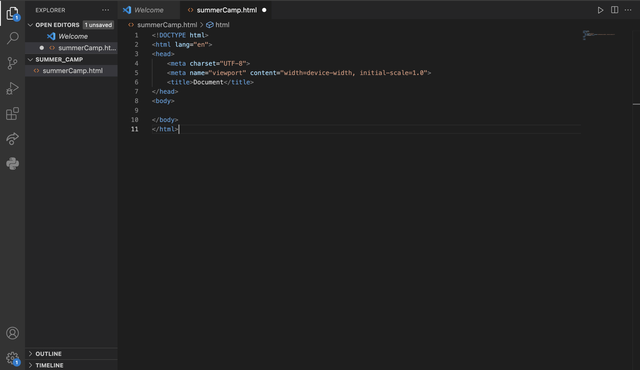Open the Live Share panel icon
Image resolution: width=640 pixels, height=370 pixels.
pos(12,139)
